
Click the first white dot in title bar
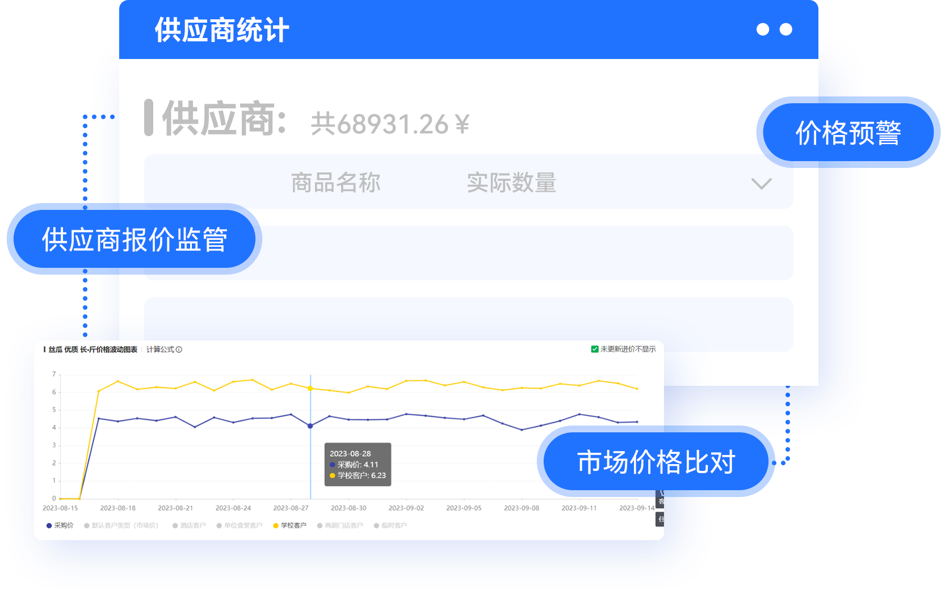pyautogui.click(x=763, y=30)
